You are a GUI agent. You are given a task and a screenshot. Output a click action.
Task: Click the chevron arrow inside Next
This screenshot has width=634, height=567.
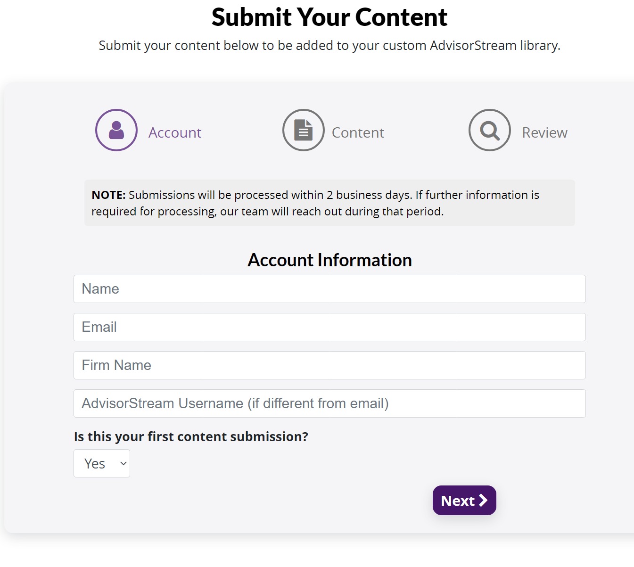(483, 500)
